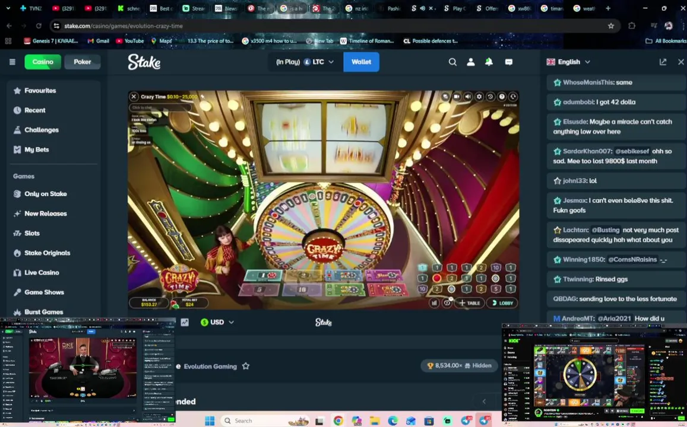Click the @CornsNRaisins mention in chat
The image size is (687, 427).
(x=632, y=259)
